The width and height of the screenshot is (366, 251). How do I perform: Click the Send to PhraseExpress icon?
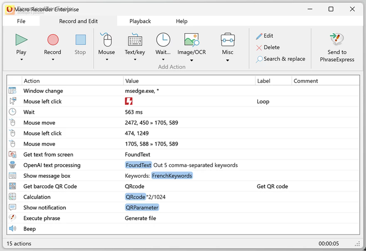(337, 39)
